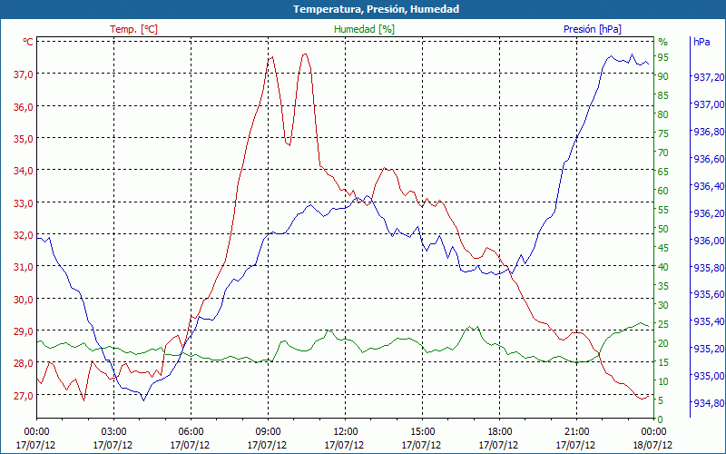
Task: Click the 65 humidity axis value
Action: tap(663, 172)
